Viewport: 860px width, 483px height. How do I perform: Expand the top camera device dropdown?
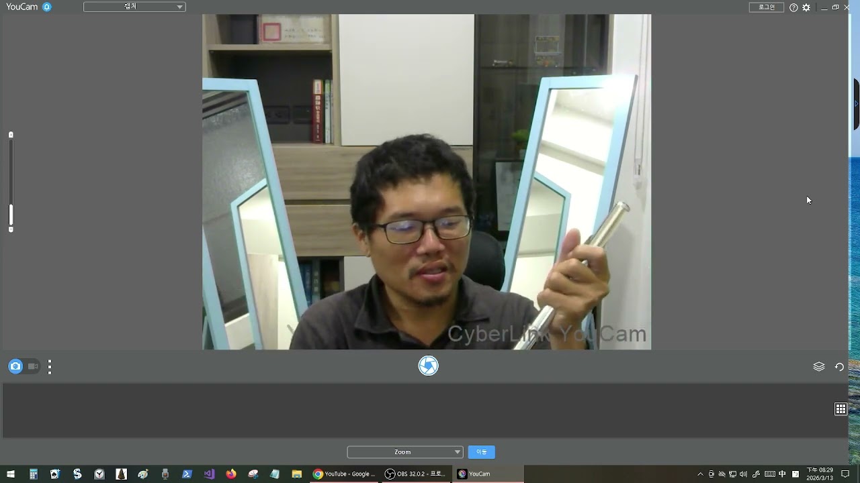pos(134,7)
